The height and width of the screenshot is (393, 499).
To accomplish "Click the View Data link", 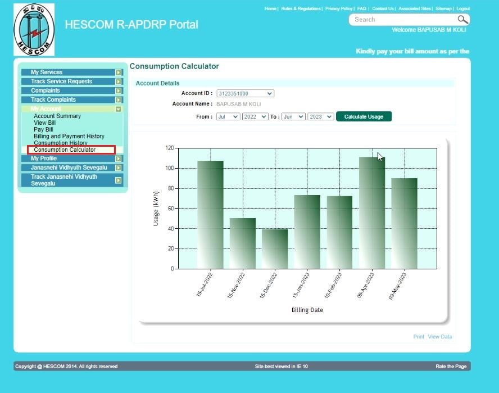I will [x=440, y=337].
